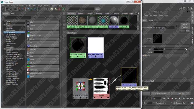Click the mib_transparency name field
Image resolution: width=194 pixels, height=109 pixels.
click(164, 28)
